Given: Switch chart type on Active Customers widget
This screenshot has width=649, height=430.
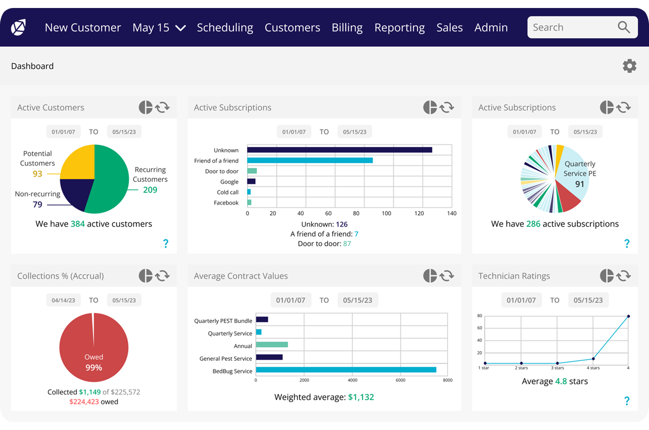Looking at the screenshot, I should 145,107.
